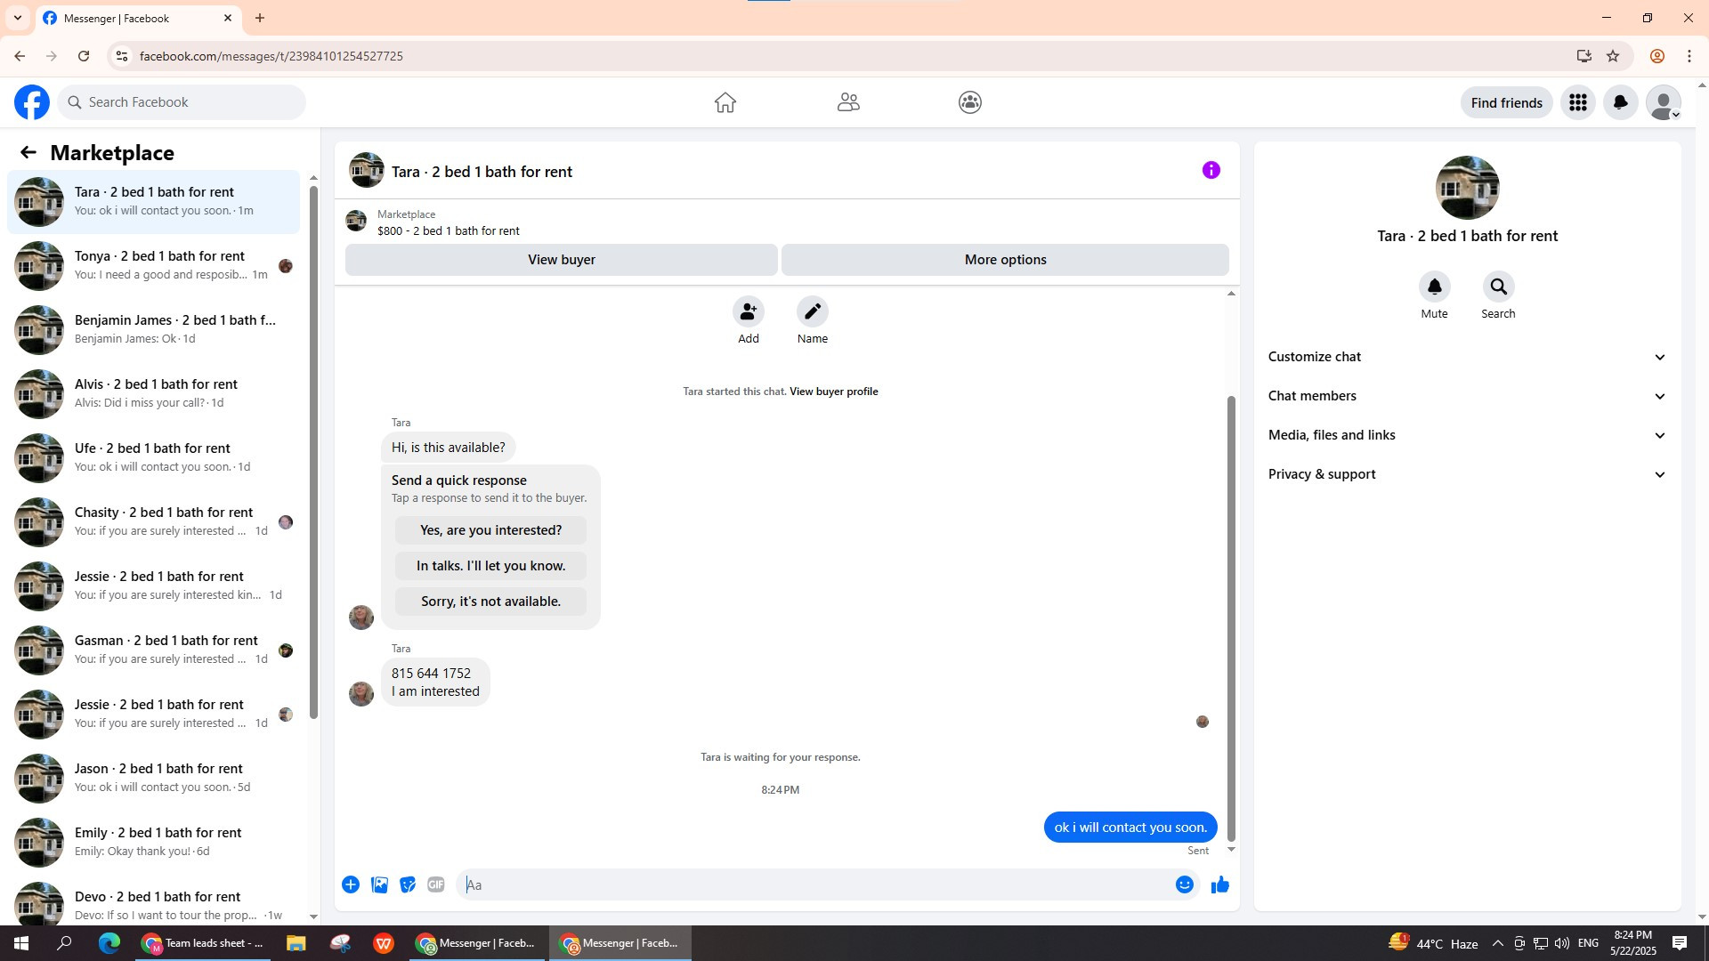Open the account profile avatar menu

pos(1664,102)
